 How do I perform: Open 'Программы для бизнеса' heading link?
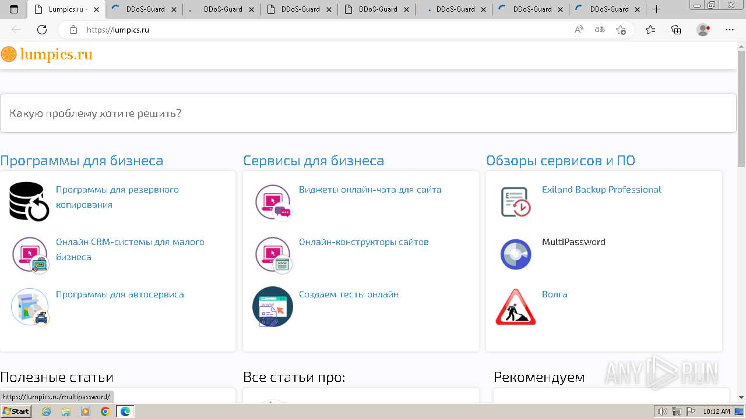click(x=82, y=161)
